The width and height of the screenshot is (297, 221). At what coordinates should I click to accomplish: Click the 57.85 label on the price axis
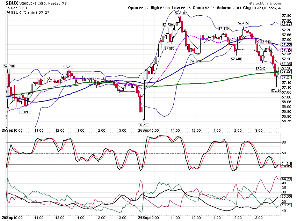pyautogui.click(x=287, y=15)
